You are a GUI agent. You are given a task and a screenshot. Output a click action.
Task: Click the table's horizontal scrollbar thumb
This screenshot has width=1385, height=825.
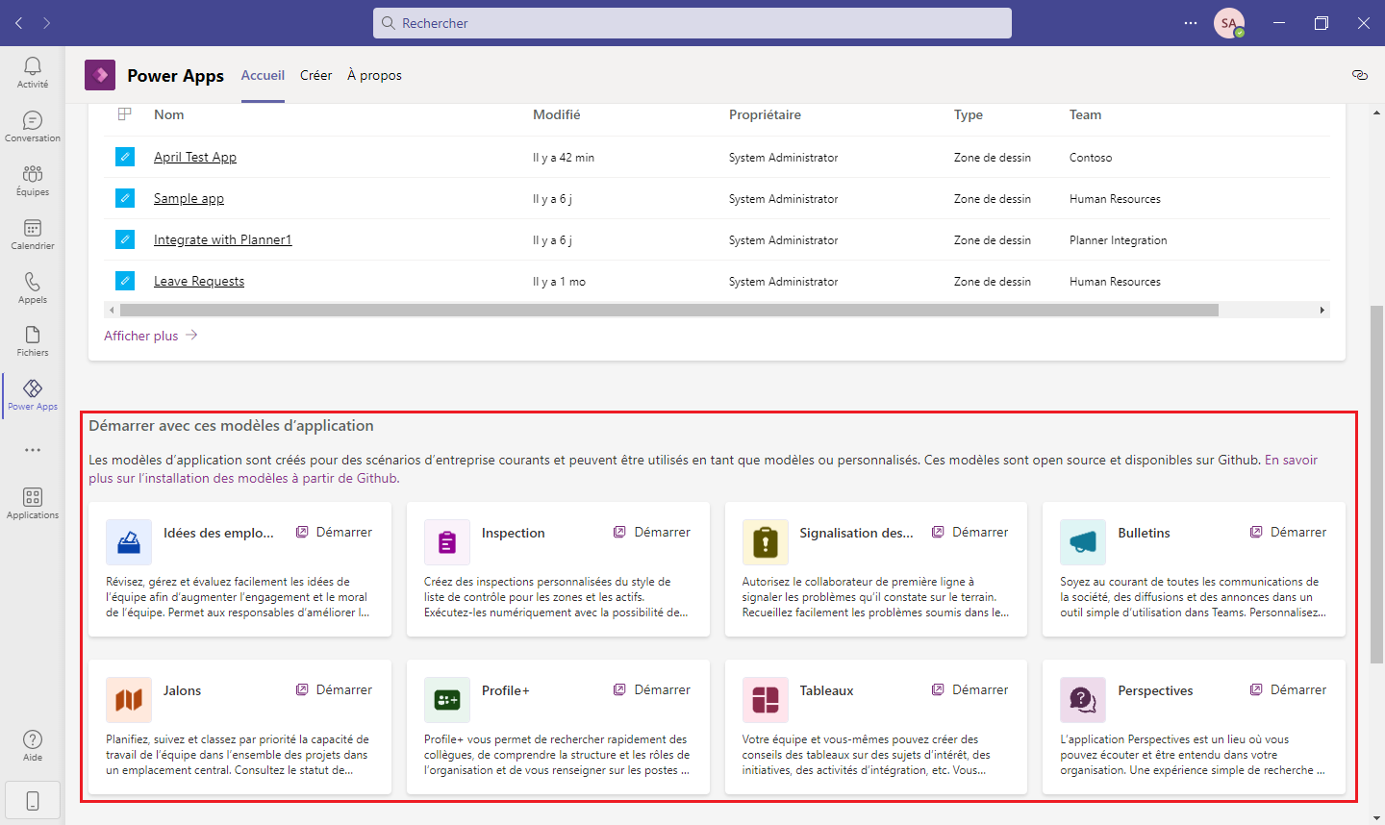669,310
